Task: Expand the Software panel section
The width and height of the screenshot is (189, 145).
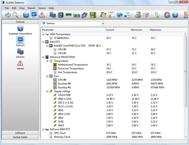Action: click(x=20, y=133)
